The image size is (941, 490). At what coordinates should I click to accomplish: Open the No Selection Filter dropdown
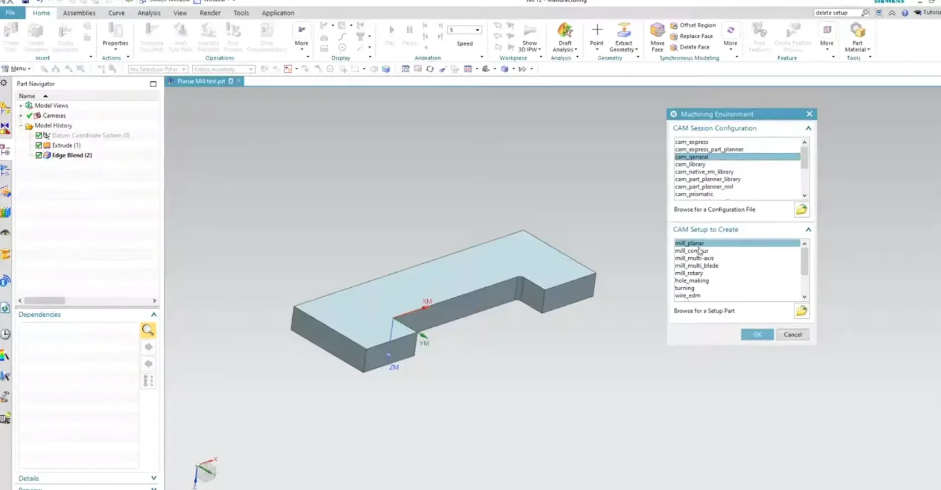point(158,69)
